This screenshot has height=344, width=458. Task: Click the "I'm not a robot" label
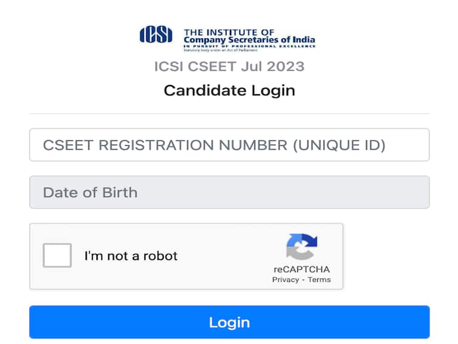131,256
